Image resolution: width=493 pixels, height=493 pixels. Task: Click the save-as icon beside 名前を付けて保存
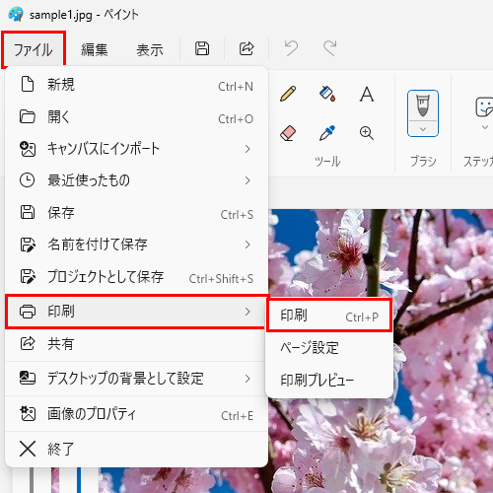coord(28,245)
